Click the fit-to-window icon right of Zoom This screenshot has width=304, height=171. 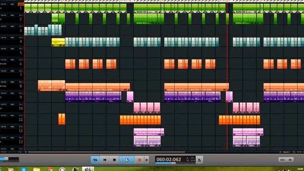[x=294, y=152]
